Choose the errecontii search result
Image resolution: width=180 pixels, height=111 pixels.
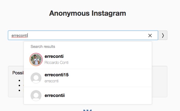[x=54, y=96]
